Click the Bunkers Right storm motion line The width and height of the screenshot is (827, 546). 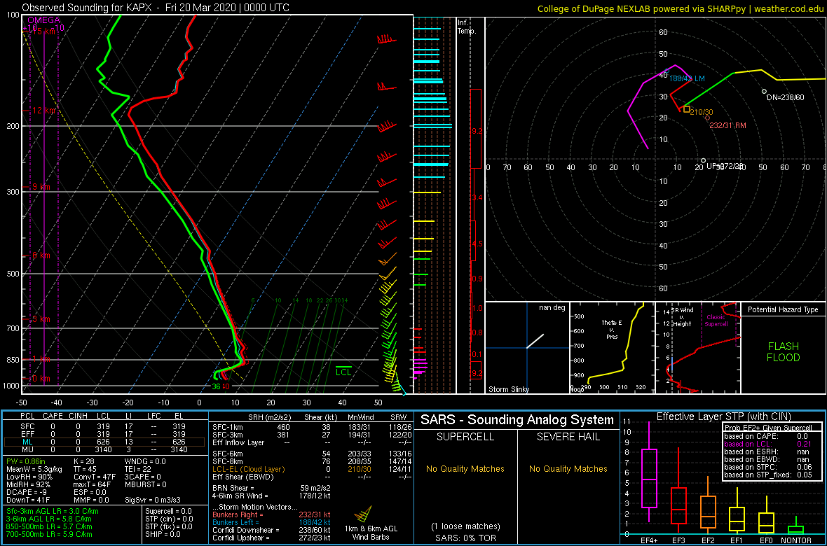click(271, 515)
